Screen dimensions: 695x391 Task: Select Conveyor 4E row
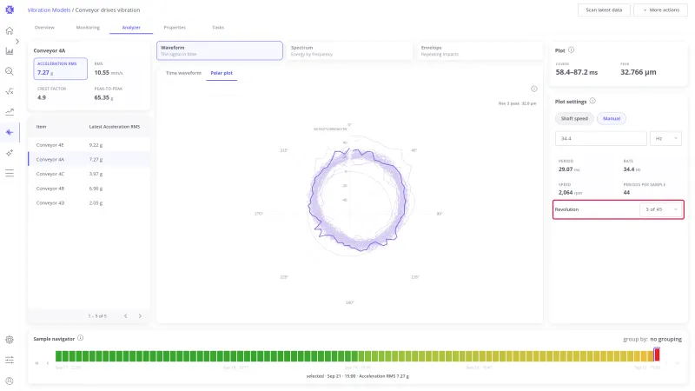(x=89, y=145)
